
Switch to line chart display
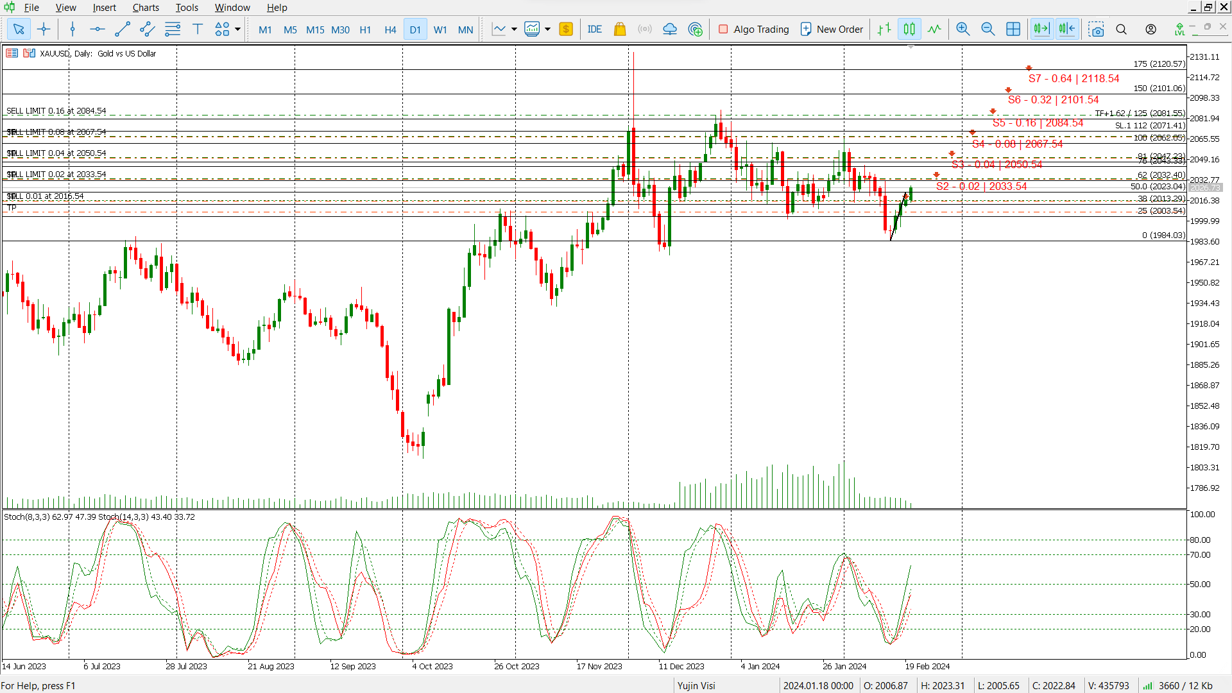pos(934,29)
